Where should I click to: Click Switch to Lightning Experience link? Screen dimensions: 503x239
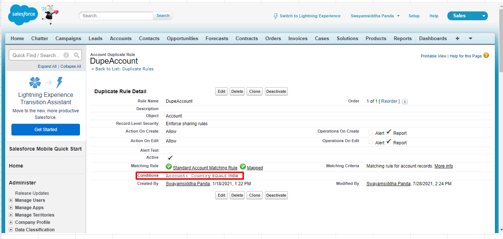pyautogui.click(x=310, y=16)
